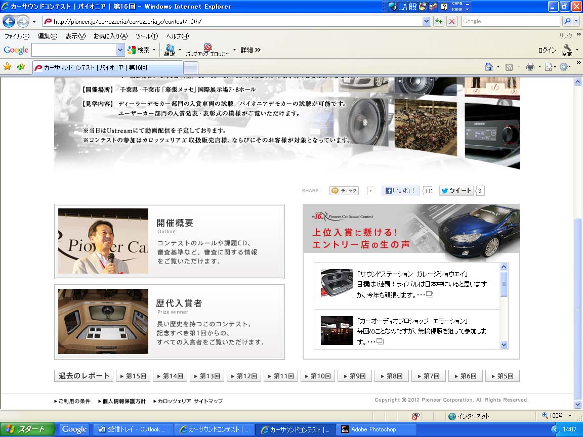Open the 第15回 past report link

click(134, 376)
